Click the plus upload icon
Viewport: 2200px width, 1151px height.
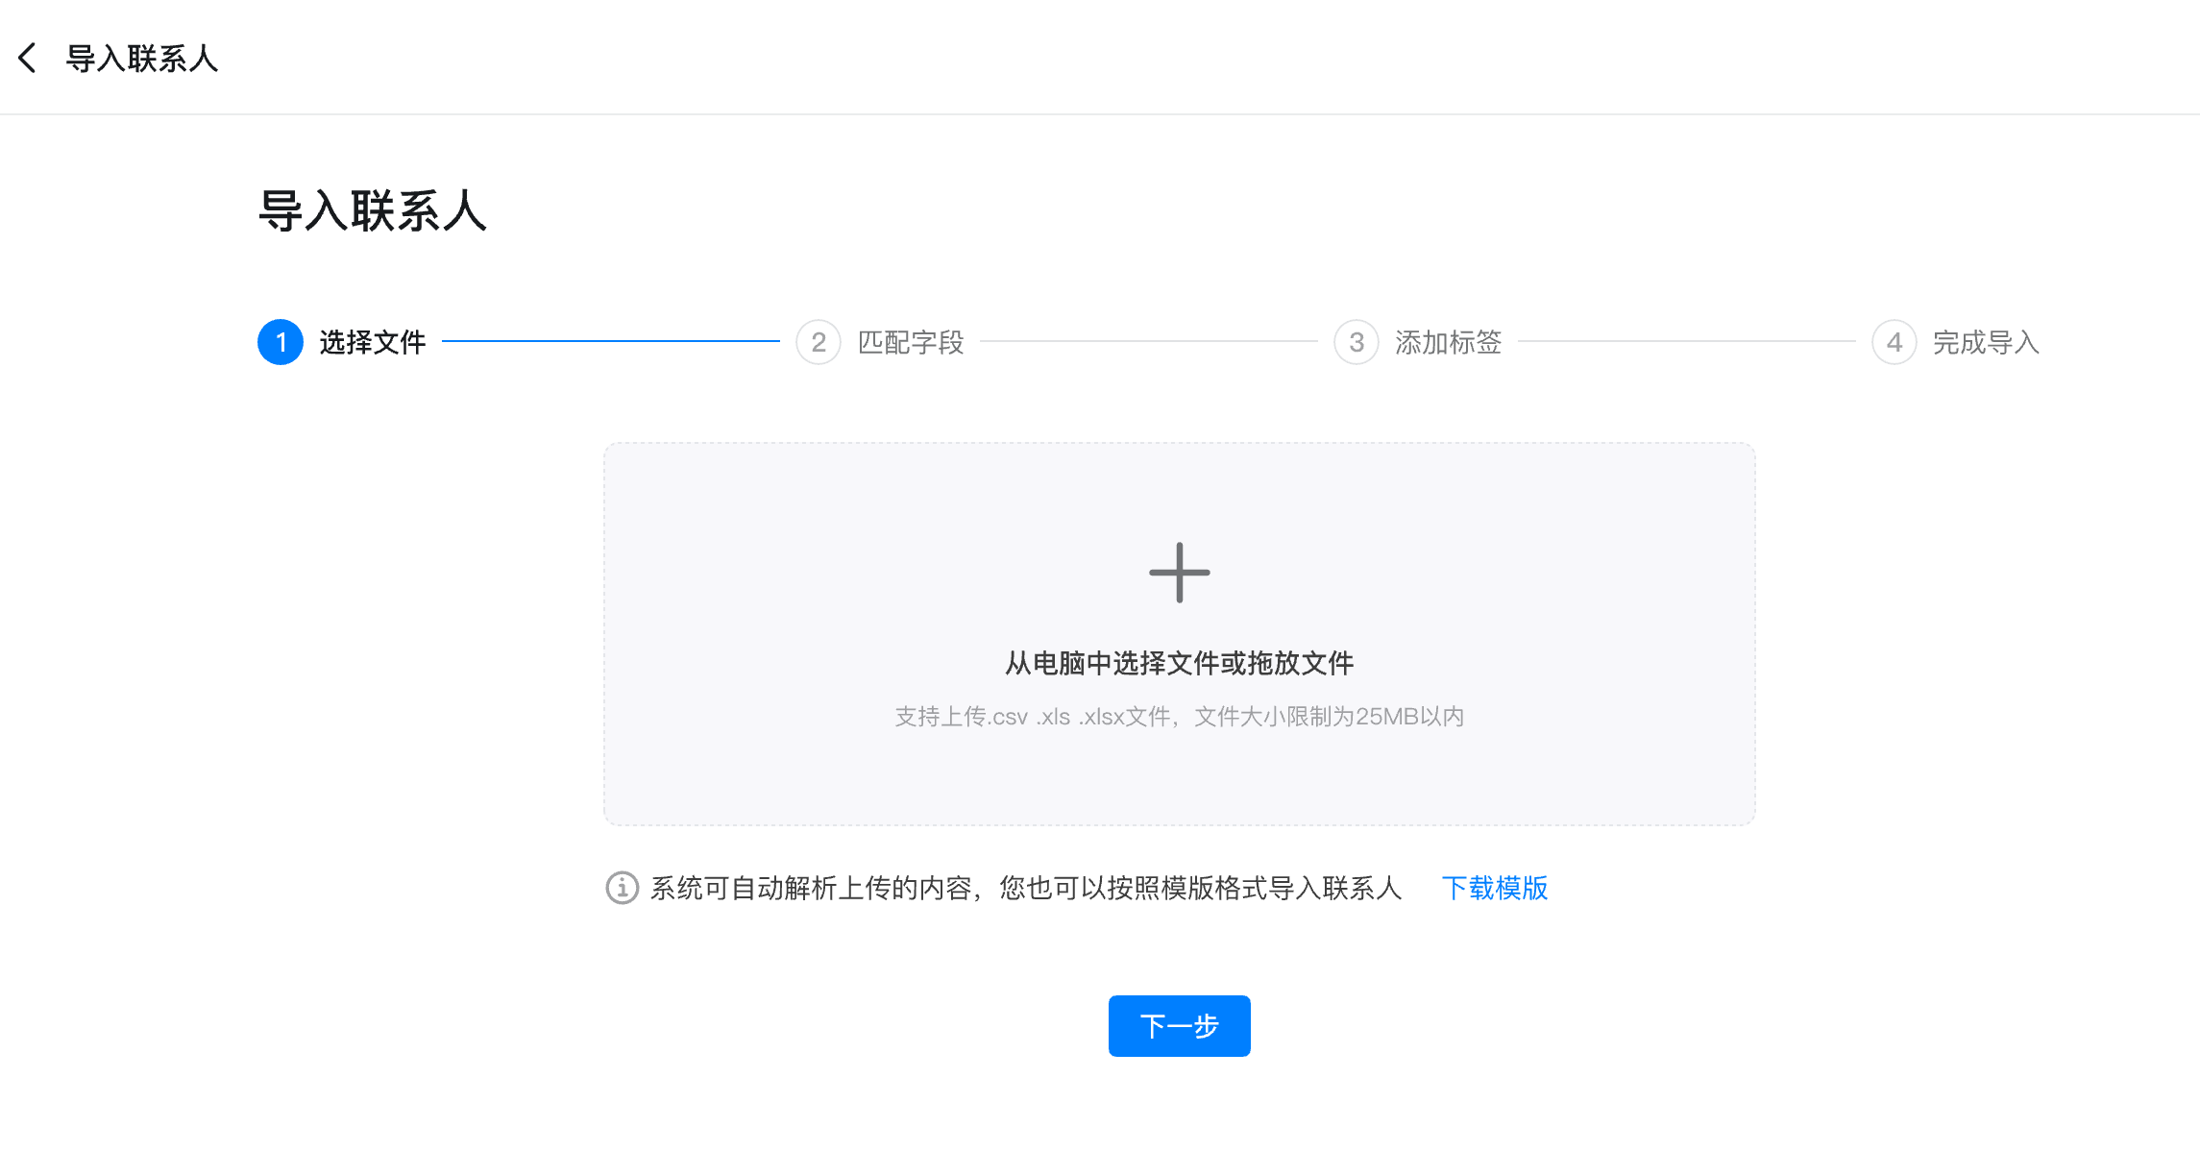[x=1179, y=573]
